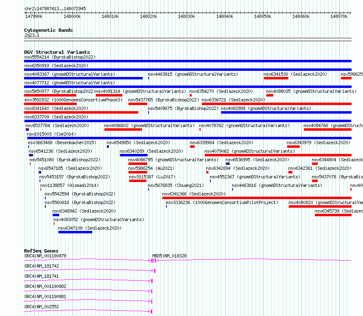The height and width of the screenshot is (316, 363).
Task: Click the nsv6354270 (Sedlazeck2020) label
Action: pos(221,91)
